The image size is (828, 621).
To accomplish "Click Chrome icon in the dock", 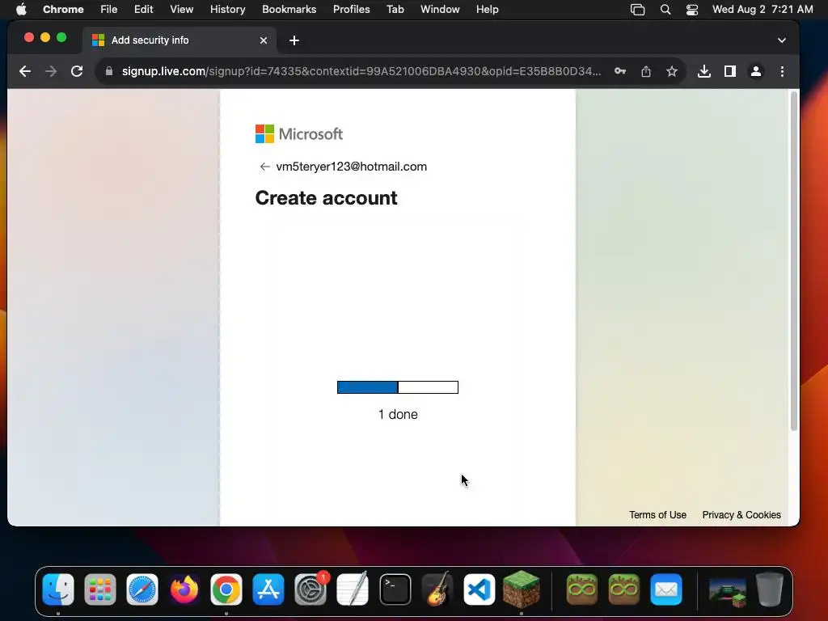I will click(x=226, y=589).
